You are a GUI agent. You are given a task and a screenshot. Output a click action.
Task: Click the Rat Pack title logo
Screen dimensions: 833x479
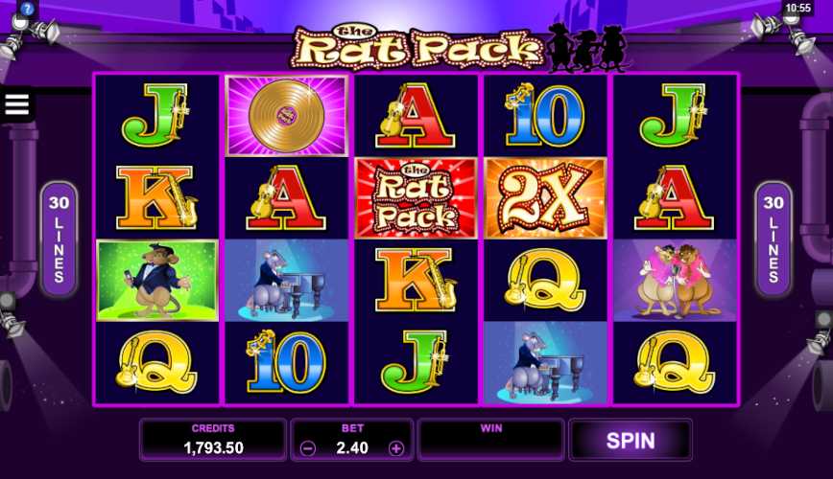tap(417, 48)
